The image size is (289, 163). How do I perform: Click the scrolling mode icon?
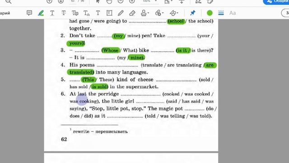[182, 1]
